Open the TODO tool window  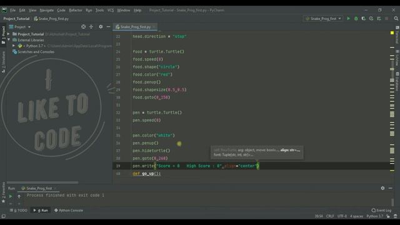point(18,211)
